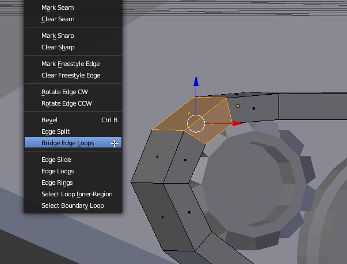Click Select Boundary Loop
Image resolution: width=347 pixels, height=264 pixels.
pyautogui.click(x=73, y=205)
